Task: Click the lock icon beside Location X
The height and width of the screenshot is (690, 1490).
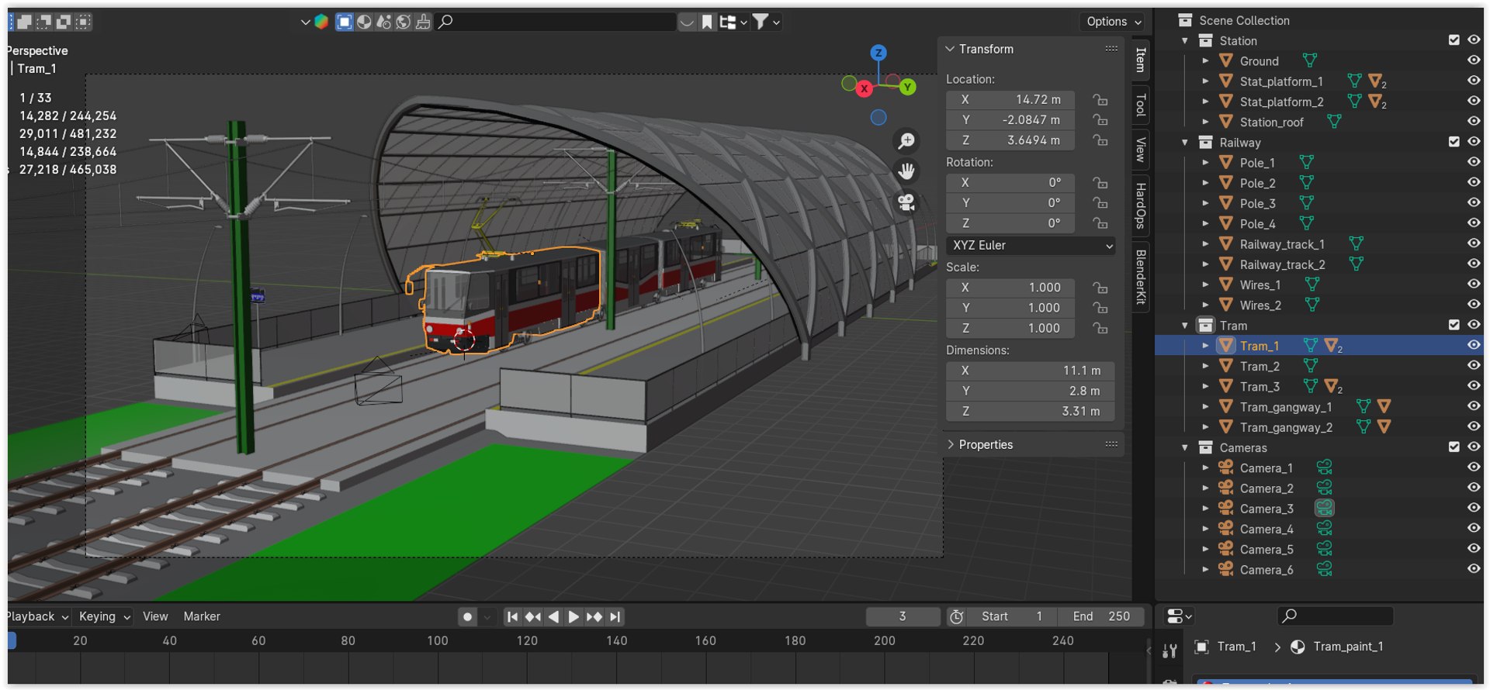Action: pos(1100,100)
